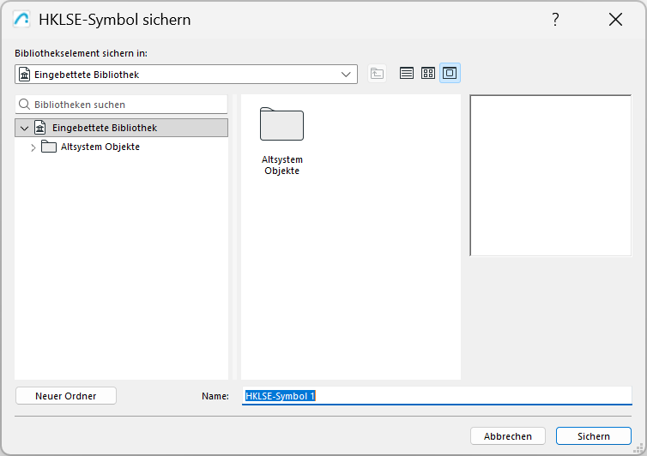
Task: Expand the Altsystem Objekte tree folder
Action: tap(33, 147)
